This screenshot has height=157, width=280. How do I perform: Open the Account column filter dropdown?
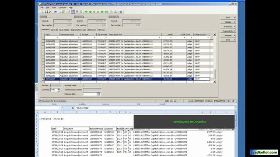pyautogui.click(x=94, y=38)
